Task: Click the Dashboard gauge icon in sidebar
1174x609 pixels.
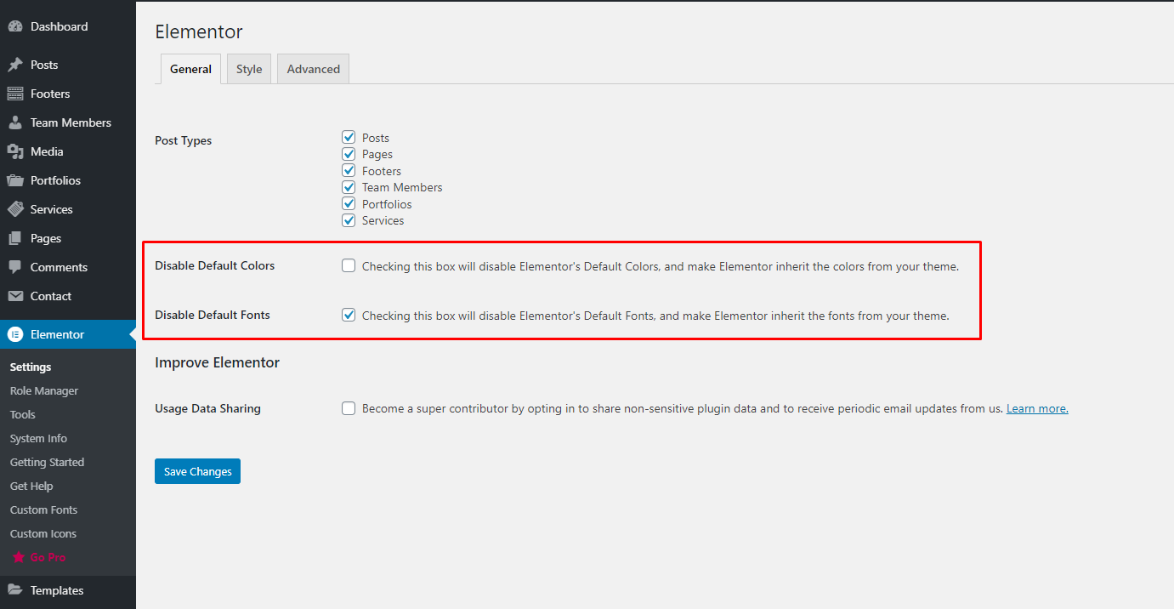Action: tap(15, 26)
